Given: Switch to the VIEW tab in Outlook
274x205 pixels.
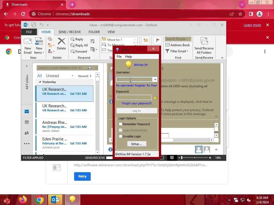Looking at the screenshot, I should point(111,32).
